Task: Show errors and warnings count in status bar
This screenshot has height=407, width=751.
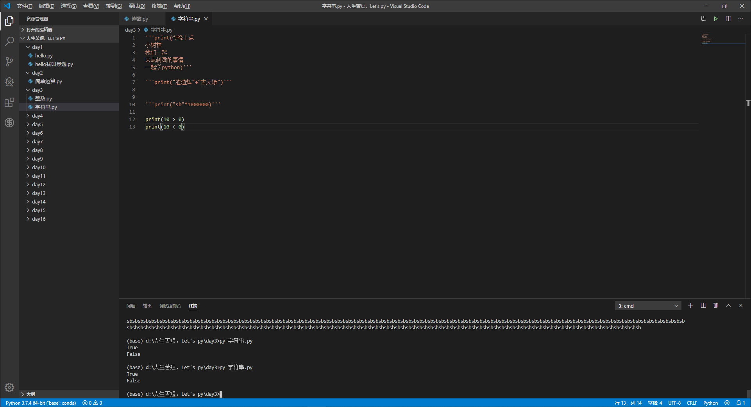Action: (92, 403)
